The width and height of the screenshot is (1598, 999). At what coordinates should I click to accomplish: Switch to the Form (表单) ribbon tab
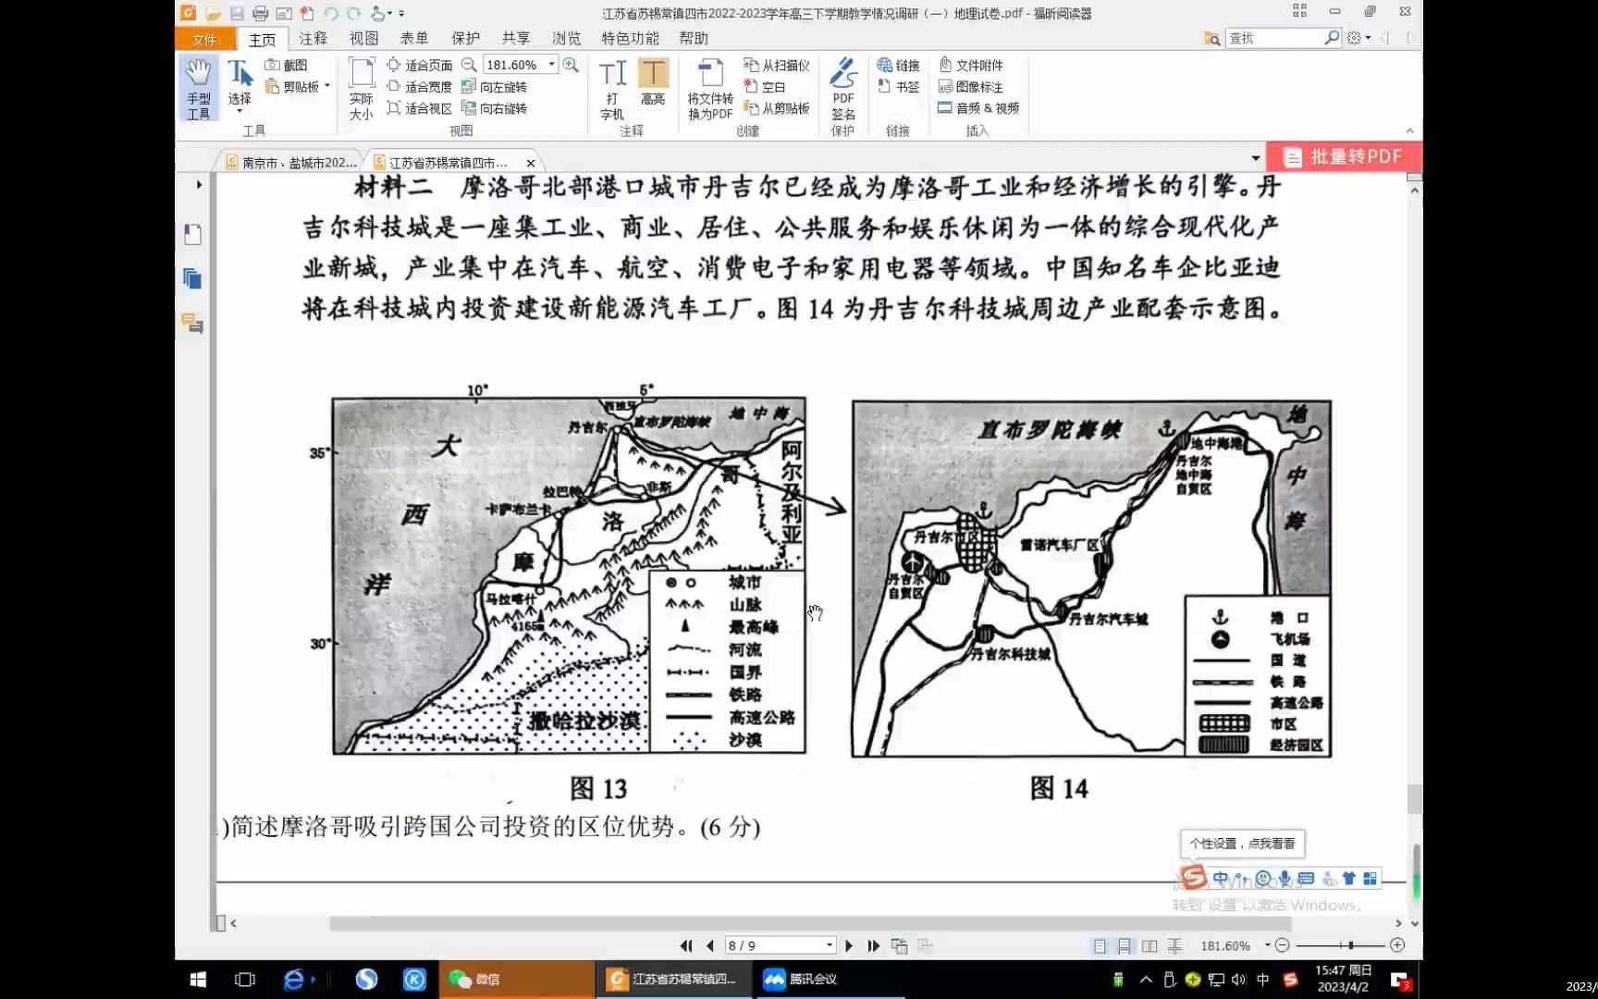[414, 38]
